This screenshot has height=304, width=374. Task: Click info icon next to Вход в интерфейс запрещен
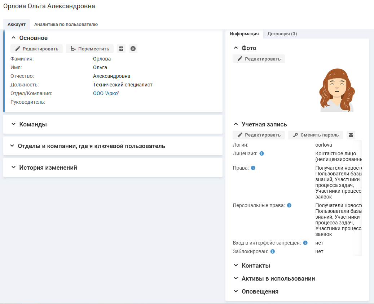(x=305, y=243)
